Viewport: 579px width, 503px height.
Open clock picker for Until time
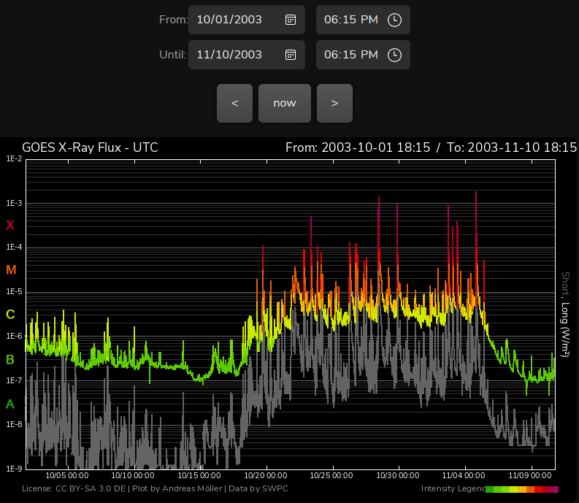click(394, 55)
